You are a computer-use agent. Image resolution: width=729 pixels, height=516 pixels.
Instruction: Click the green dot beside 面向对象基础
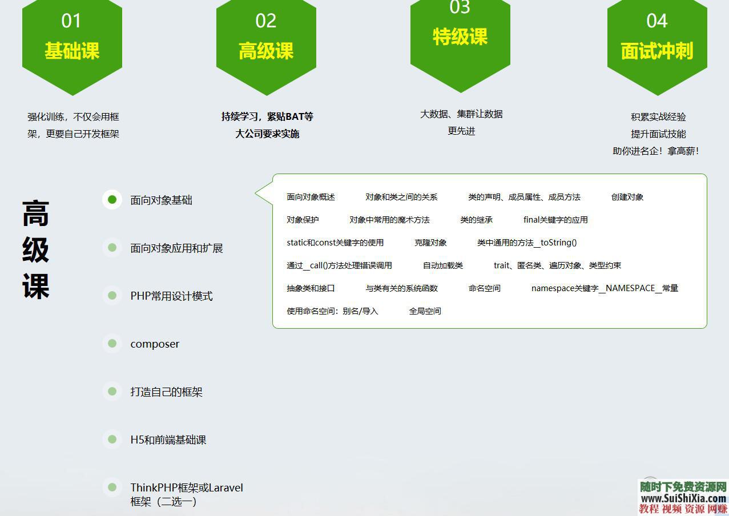pyautogui.click(x=112, y=200)
